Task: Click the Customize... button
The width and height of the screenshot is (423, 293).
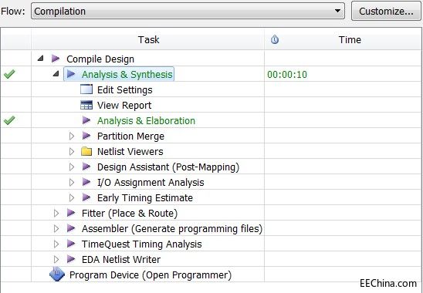Action: pos(386,11)
